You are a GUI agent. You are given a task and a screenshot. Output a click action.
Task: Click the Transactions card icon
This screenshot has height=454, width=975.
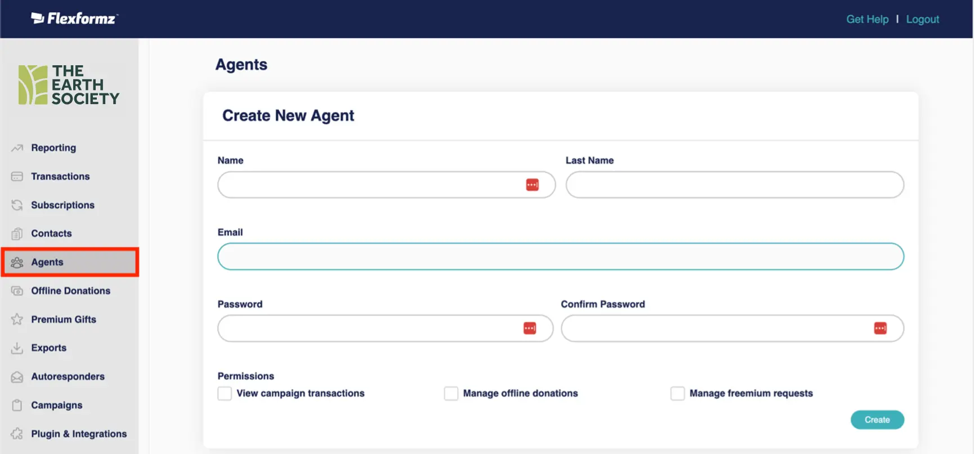(17, 177)
